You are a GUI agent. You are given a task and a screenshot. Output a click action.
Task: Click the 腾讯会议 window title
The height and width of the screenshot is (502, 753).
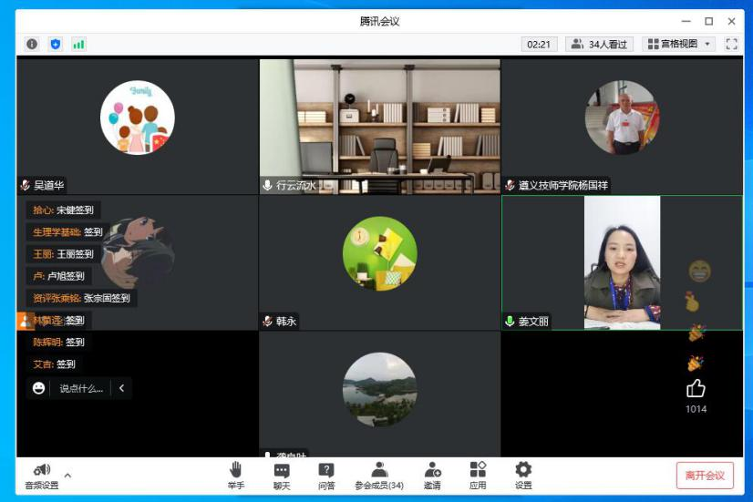tap(380, 21)
